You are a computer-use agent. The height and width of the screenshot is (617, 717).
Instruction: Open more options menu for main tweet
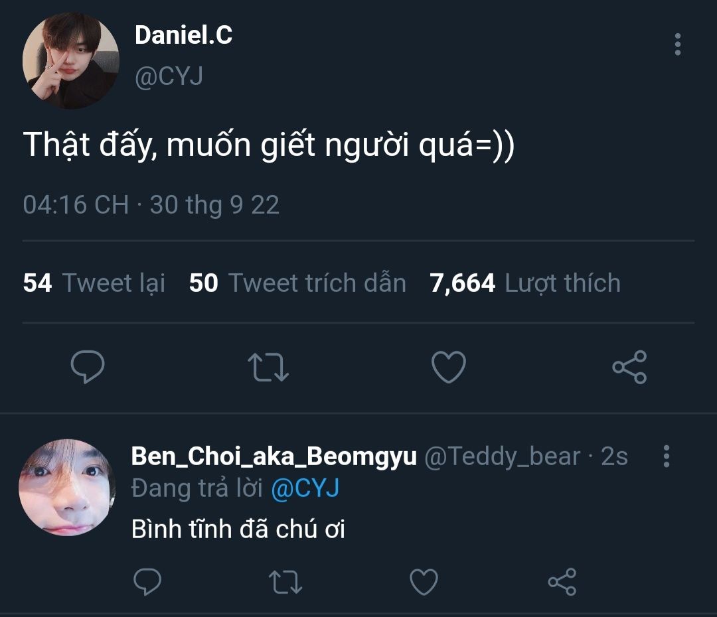click(677, 44)
